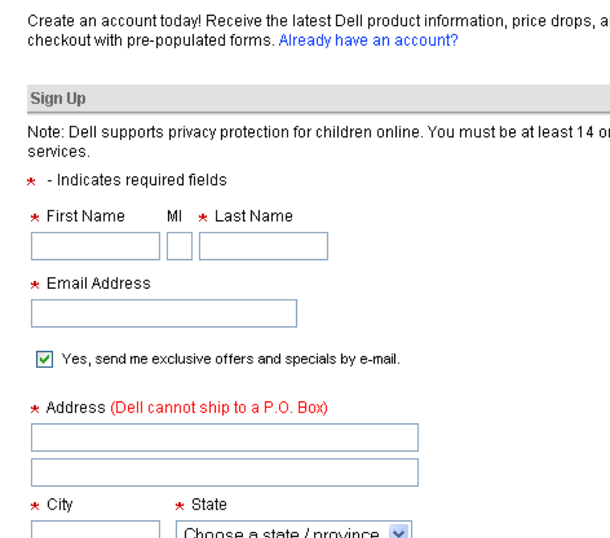Open the 'Already have an account?' link
Image resolution: width=610 pixels, height=538 pixels.
368,41
